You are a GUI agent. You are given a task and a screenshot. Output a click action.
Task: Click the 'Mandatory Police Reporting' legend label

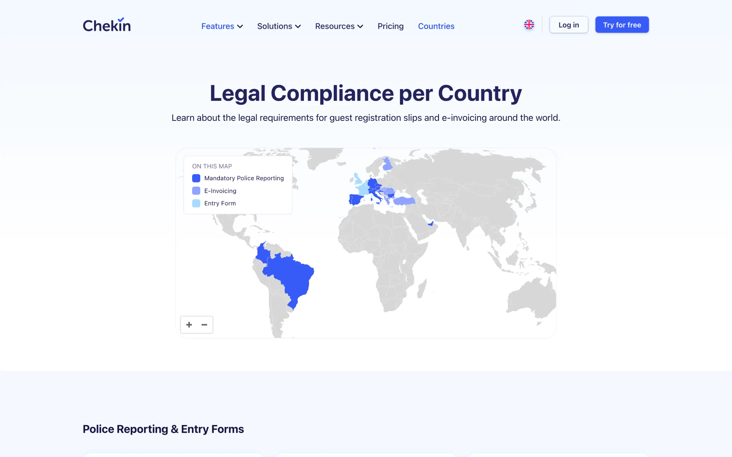[244, 178]
